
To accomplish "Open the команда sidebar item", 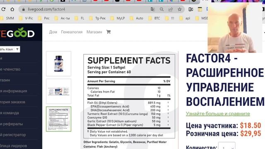I will (10, 113).
